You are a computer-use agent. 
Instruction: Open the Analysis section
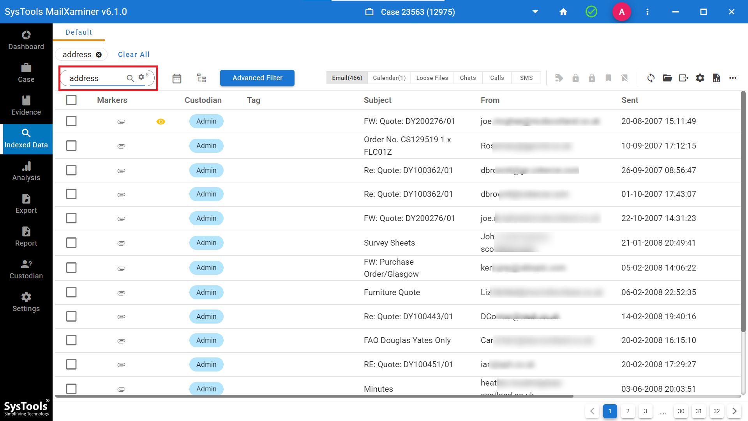tap(26, 172)
